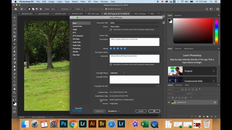The height and width of the screenshot is (130, 232).
Task: Select the Horizontal Type tool
Action: coord(14,78)
